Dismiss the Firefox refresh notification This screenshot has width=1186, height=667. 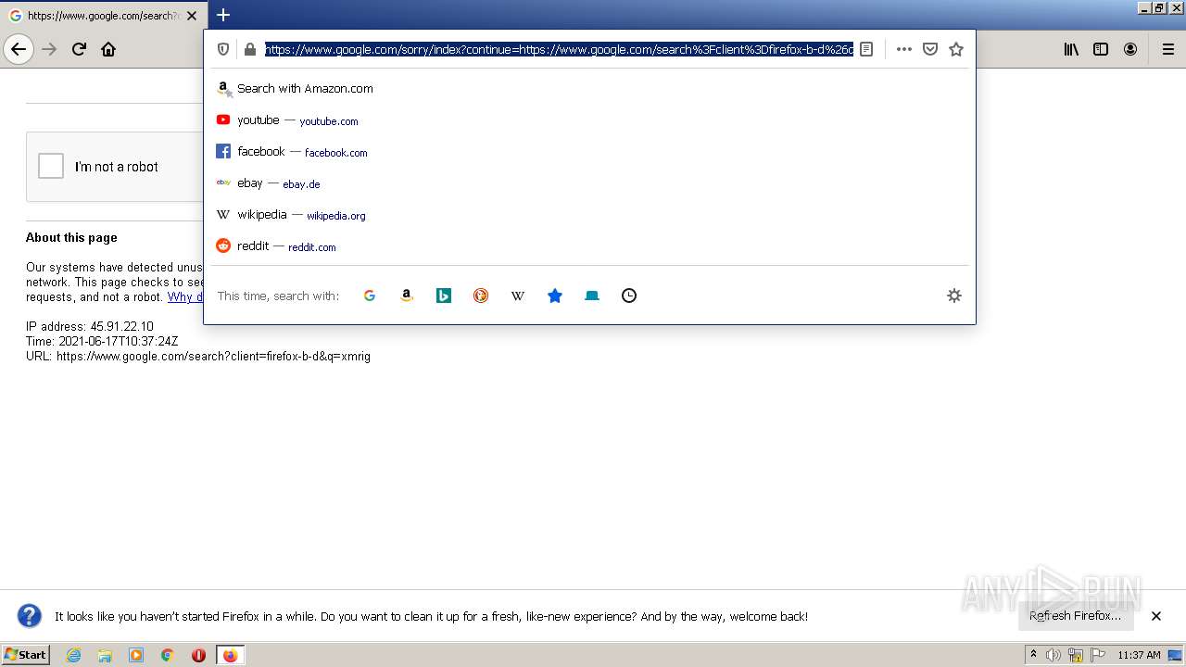1156,616
